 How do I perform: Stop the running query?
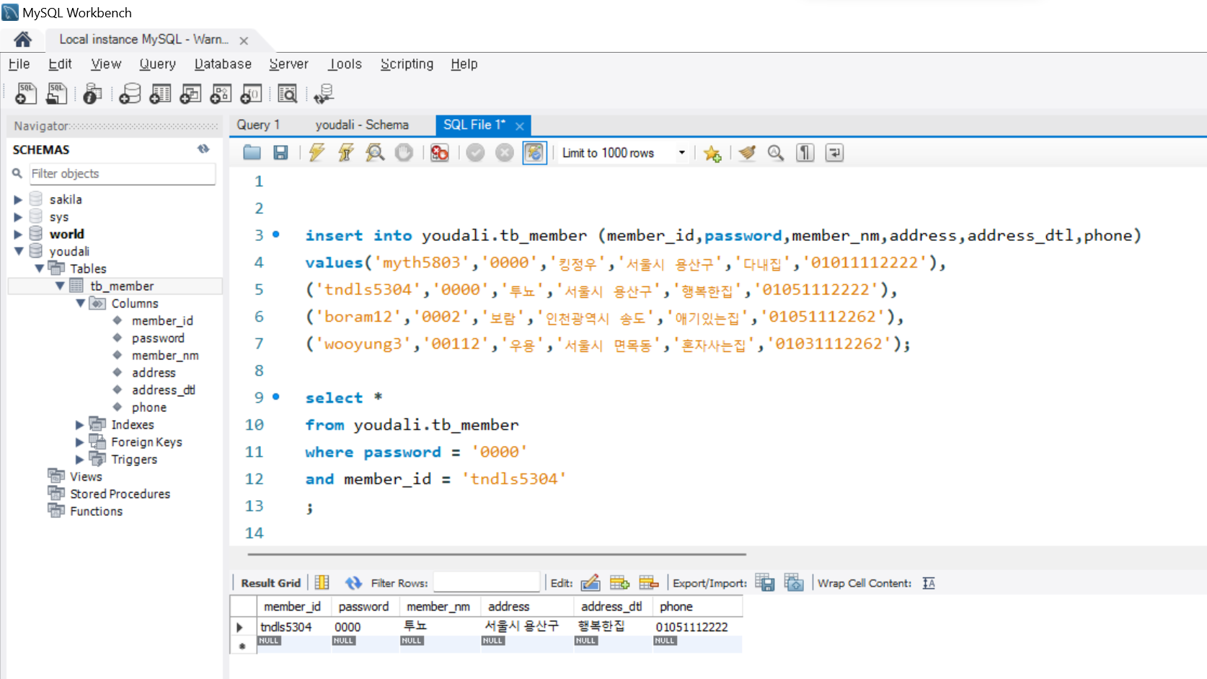click(x=404, y=152)
